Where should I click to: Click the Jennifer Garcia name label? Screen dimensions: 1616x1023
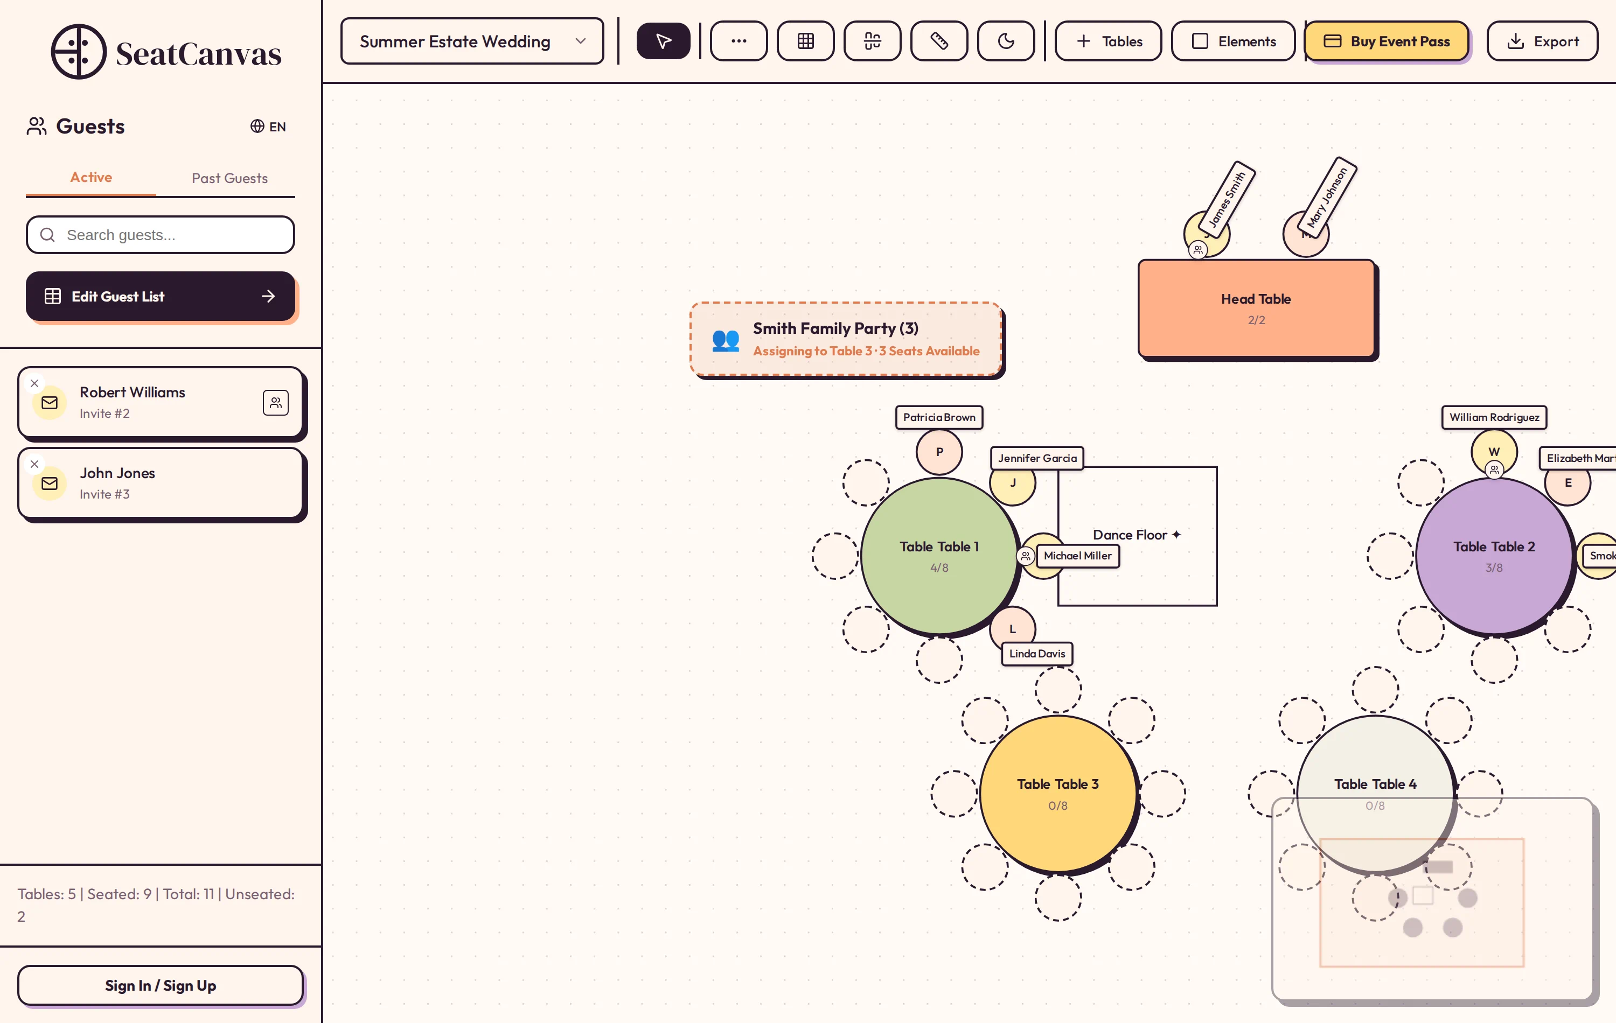point(1037,458)
